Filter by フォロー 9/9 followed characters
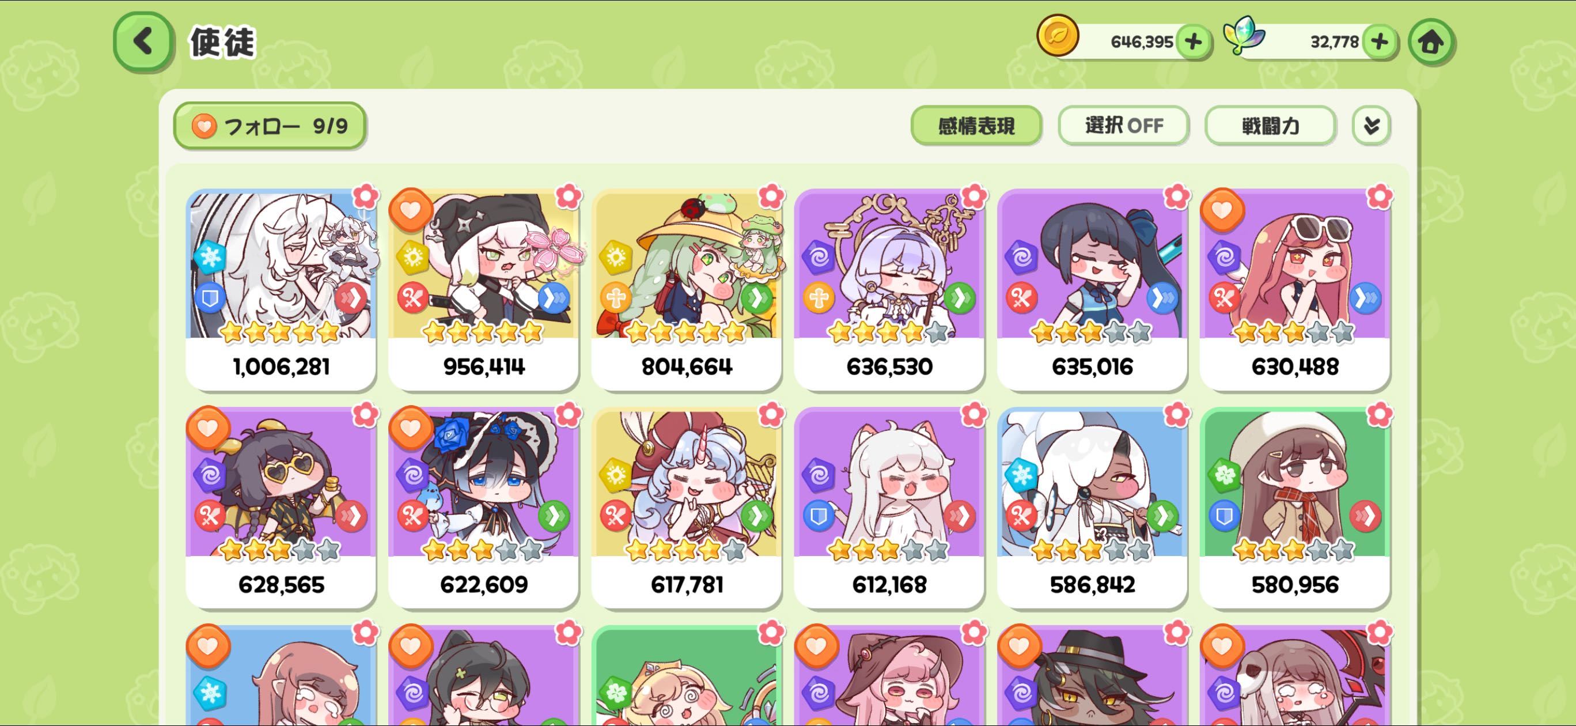The height and width of the screenshot is (726, 1576). 270,126
